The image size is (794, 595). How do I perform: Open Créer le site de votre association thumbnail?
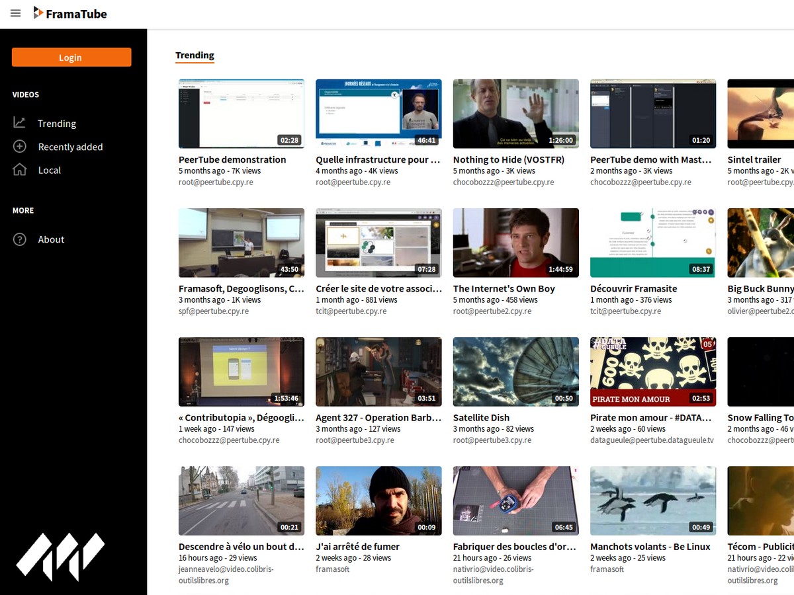point(378,243)
